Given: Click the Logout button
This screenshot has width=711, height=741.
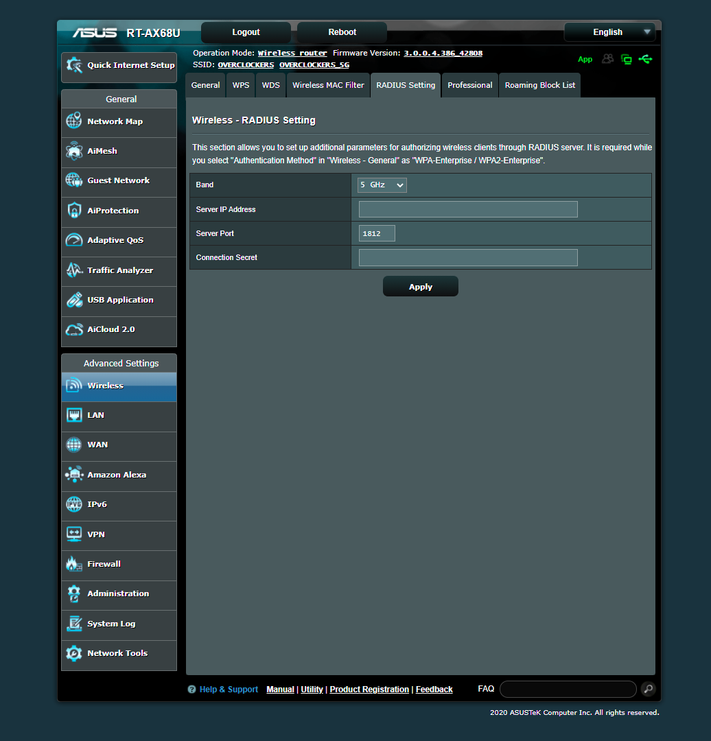Looking at the screenshot, I should pos(246,32).
